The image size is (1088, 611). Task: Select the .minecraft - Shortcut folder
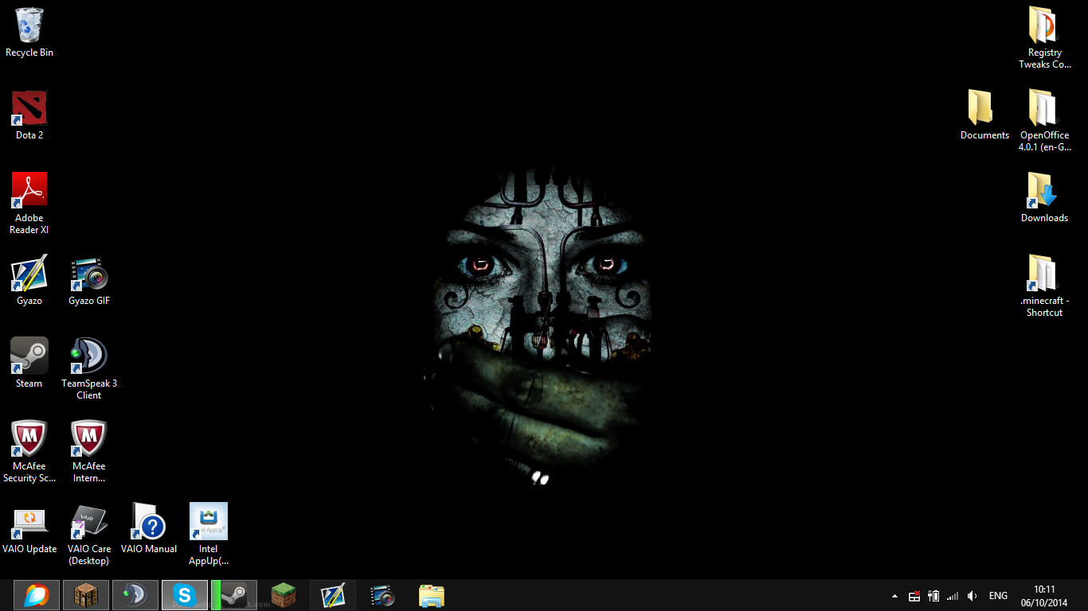click(1044, 286)
